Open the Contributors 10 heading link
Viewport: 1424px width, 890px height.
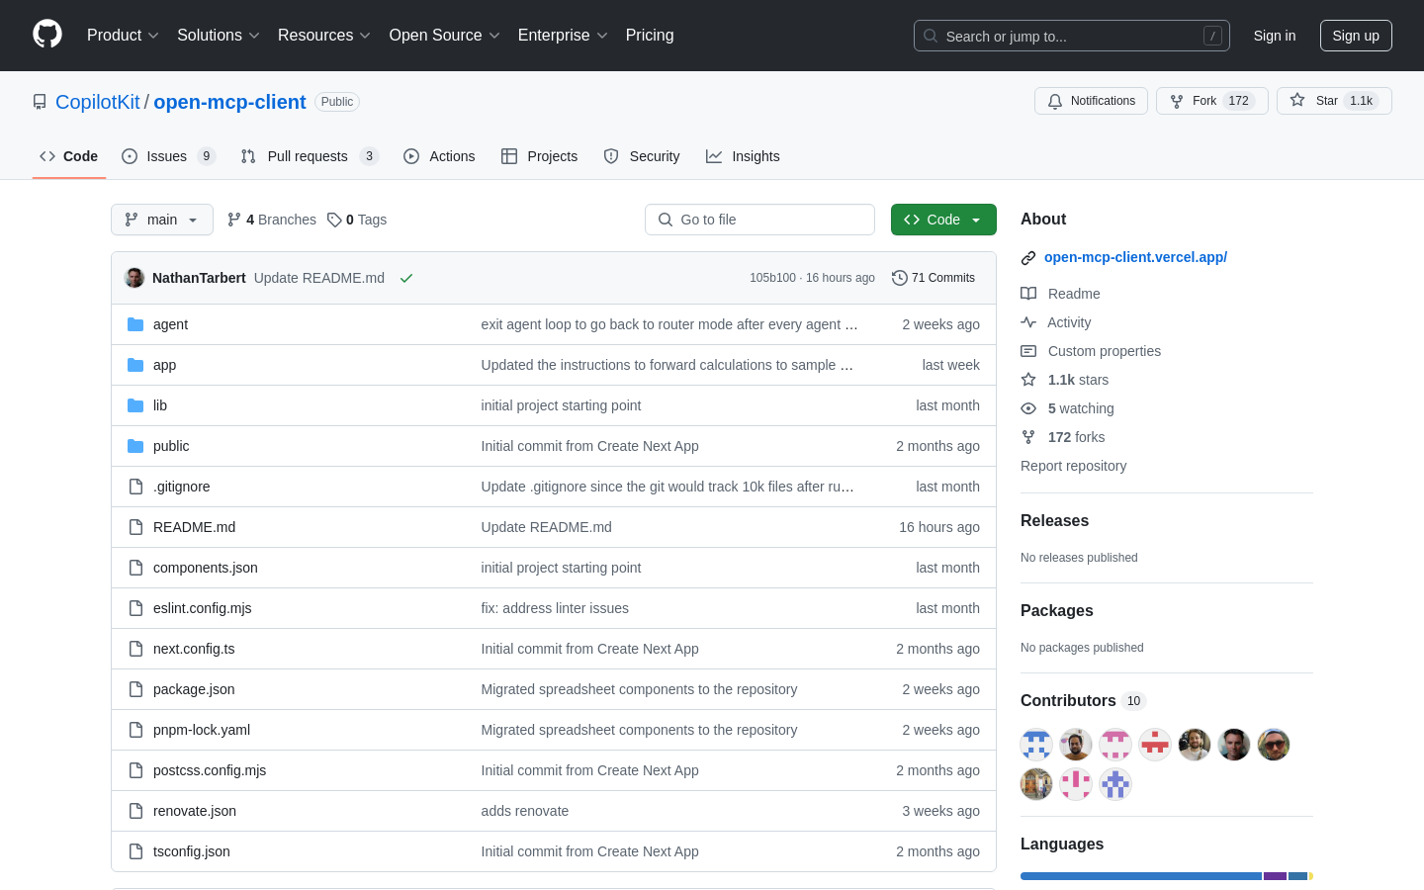[x=1083, y=701]
